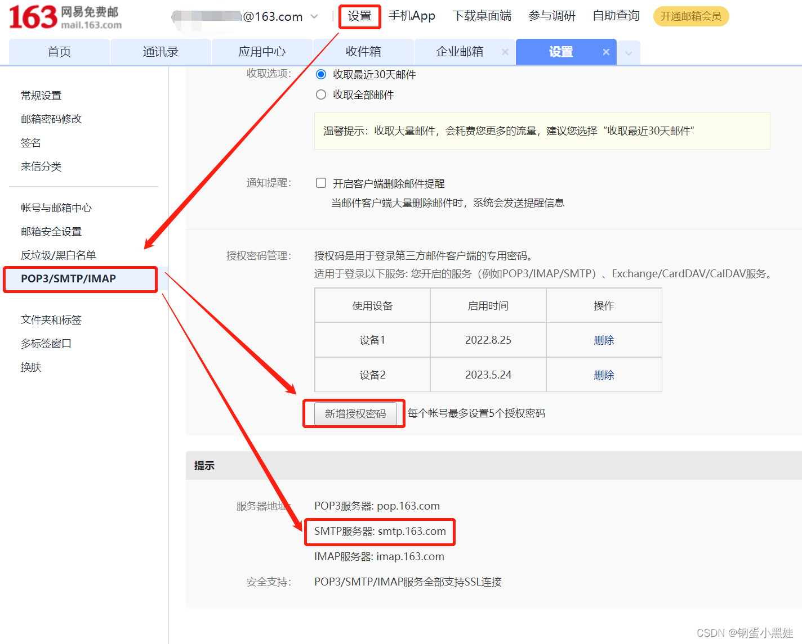Expand the tab overflow chevron
The image size is (802, 644).
click(x=629, y=53)
